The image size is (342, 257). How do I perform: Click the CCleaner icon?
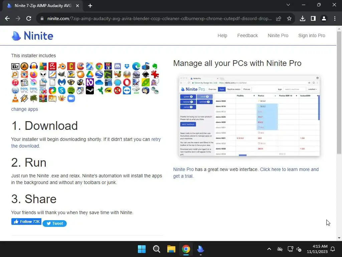pyautogui.click(x=80, y=66)
